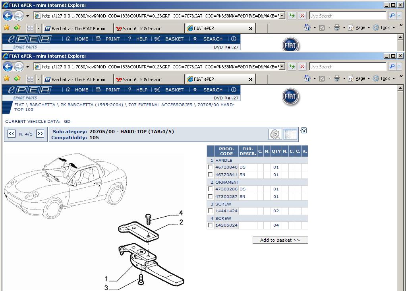Refresh the page in the back window
The width and height of the screenshot is (406, 291).
tap(292, 16)
